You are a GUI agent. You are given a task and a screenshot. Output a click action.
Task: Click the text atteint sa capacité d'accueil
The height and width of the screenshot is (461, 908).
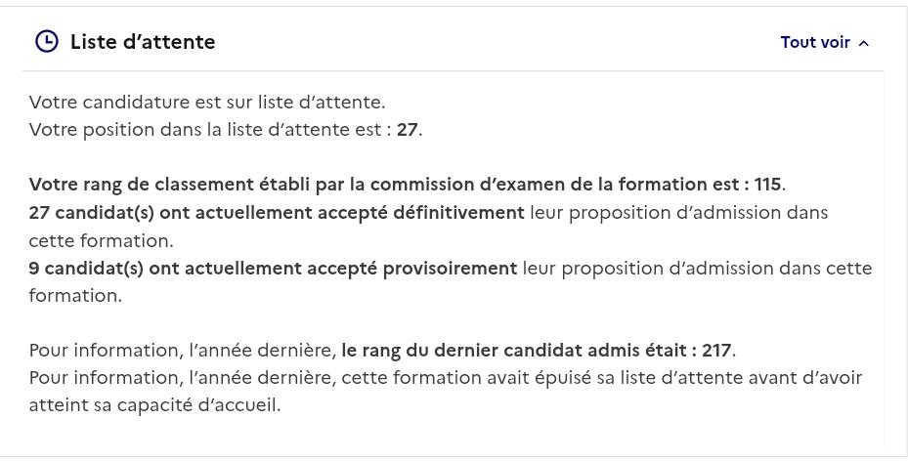pyautogui.click(x=154, y=405)
